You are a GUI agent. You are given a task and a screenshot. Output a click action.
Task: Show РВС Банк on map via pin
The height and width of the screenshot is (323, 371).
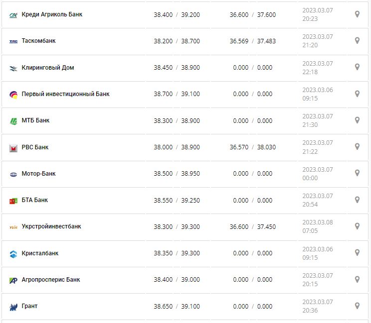coord(357,147)
